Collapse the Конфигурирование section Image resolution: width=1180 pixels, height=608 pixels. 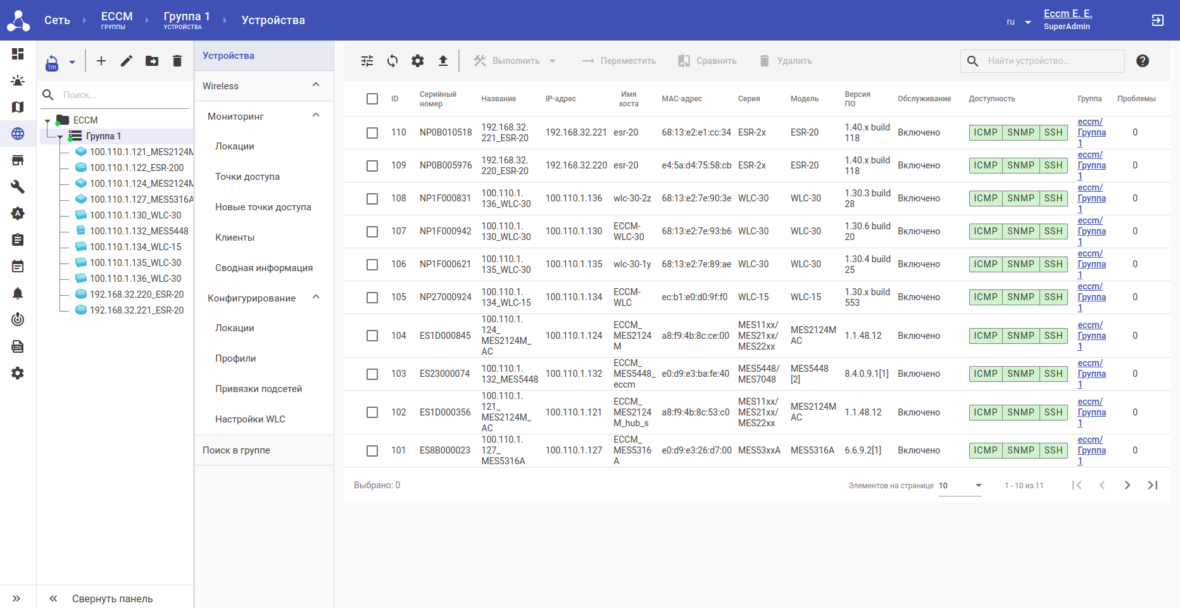pos(316,297)
